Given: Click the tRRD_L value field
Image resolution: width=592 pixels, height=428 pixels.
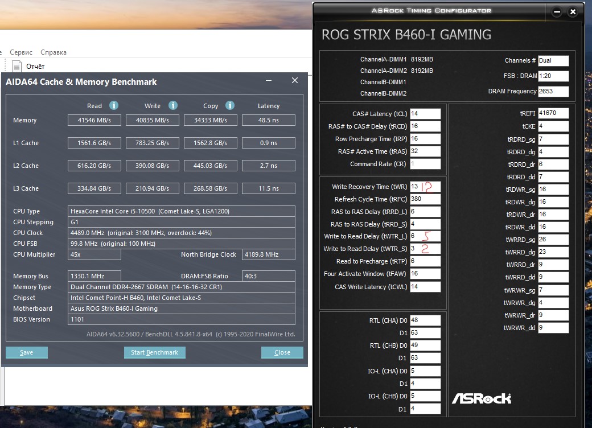Looking at the screenshot, I should [425, 211].
